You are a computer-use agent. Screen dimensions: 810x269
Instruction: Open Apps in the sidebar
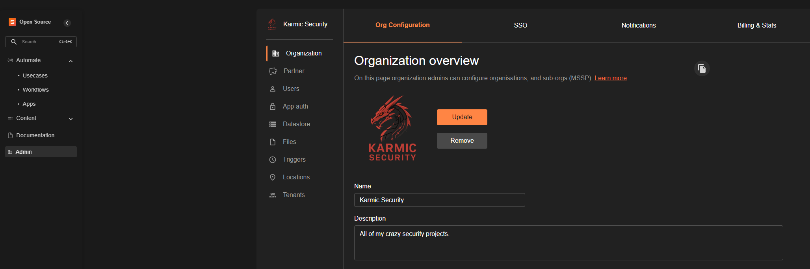(x=29, y=104)
